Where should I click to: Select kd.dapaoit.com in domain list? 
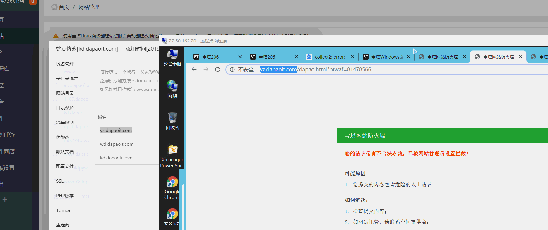click(116, 158)
